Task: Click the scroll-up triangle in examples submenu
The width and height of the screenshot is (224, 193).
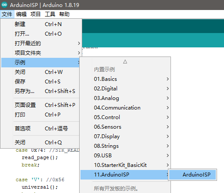Action: point(125,62)
